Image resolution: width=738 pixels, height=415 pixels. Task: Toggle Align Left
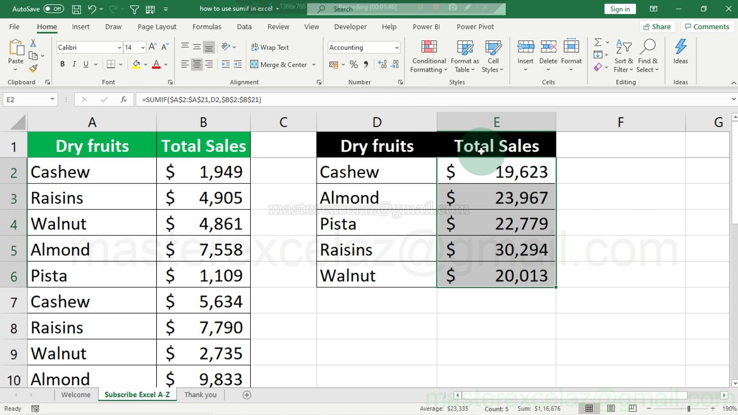point(184,65)
